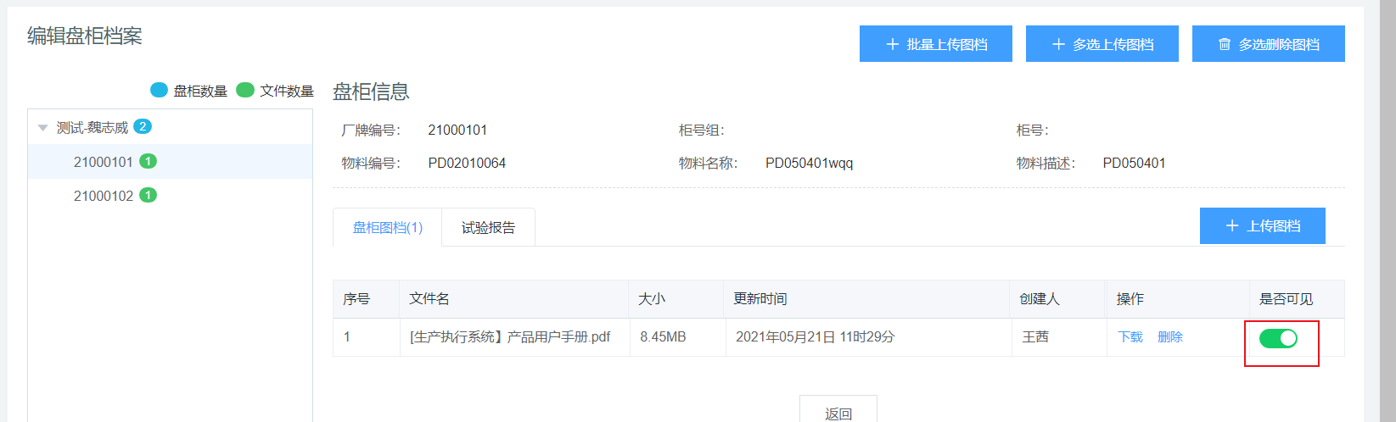Screen dimensions: 1396x422
Task: Toggle the 是否可见 visibility switch off
Action: [1278, 339]
